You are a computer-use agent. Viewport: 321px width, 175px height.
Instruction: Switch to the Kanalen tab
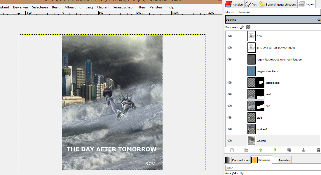coord(234,4)
